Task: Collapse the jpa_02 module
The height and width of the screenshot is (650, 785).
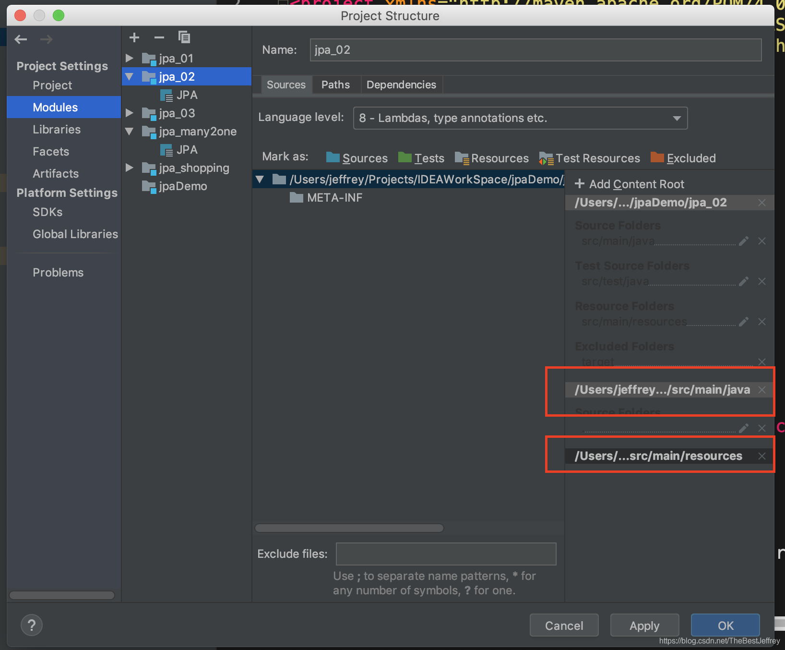Action: pyautogui.click(x=129, y=76)
